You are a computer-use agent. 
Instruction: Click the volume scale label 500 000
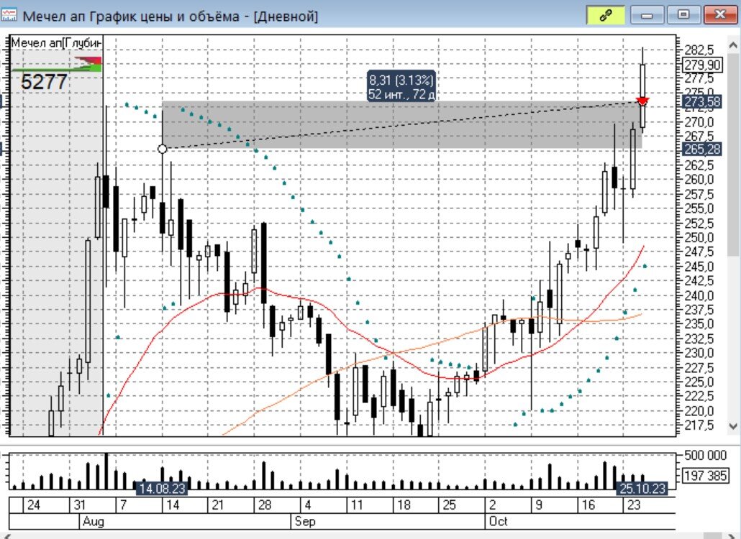pos(704,456)
